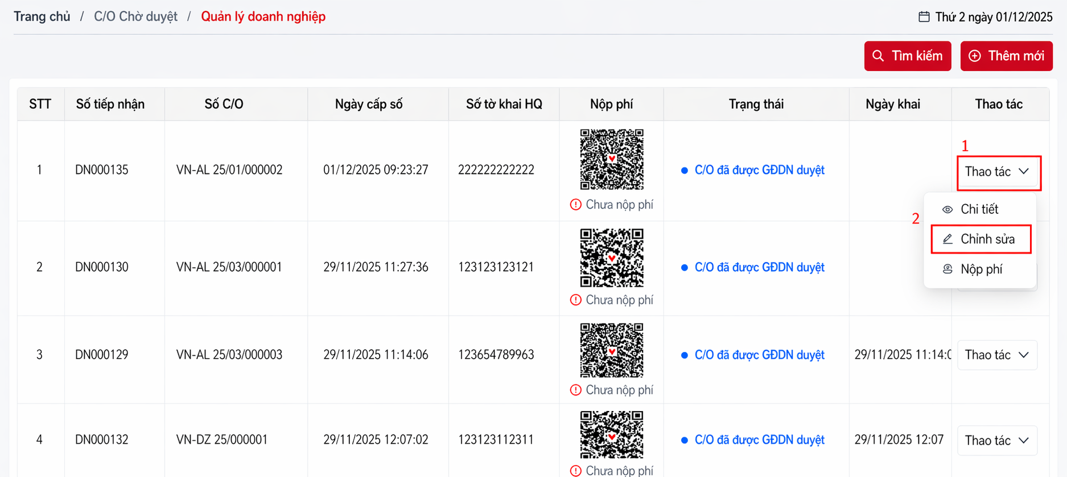Image resolution: width=1067 pixels, height=477 pixels.
Task: Click the Trạng thái column header
Action: pos(756,104)
